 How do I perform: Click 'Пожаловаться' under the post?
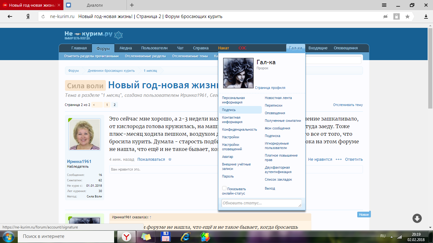[x=151, y=159]
